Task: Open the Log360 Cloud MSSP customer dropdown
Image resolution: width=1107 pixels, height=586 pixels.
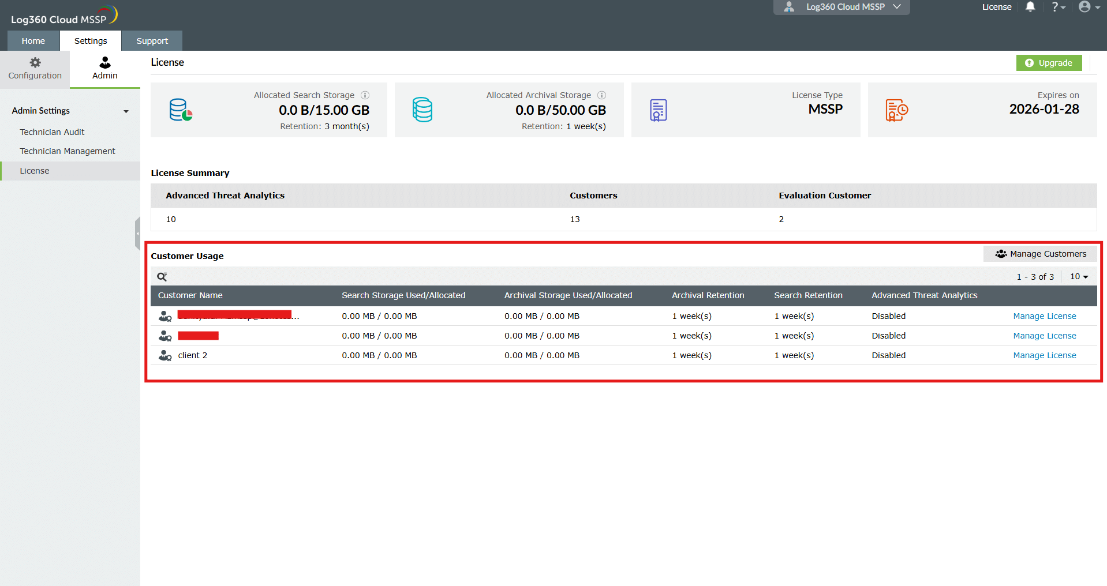Action: coord(842,7)
